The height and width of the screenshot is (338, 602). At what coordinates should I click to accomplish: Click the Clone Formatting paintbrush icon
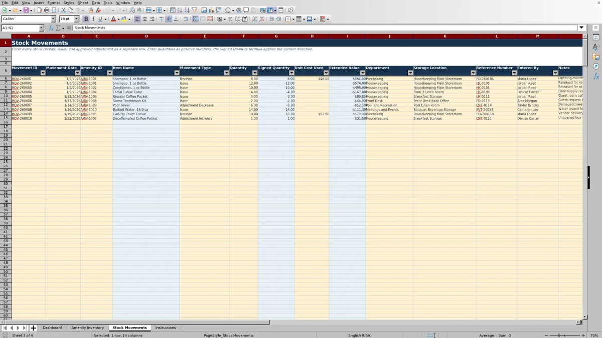click(x=91, y=10)
